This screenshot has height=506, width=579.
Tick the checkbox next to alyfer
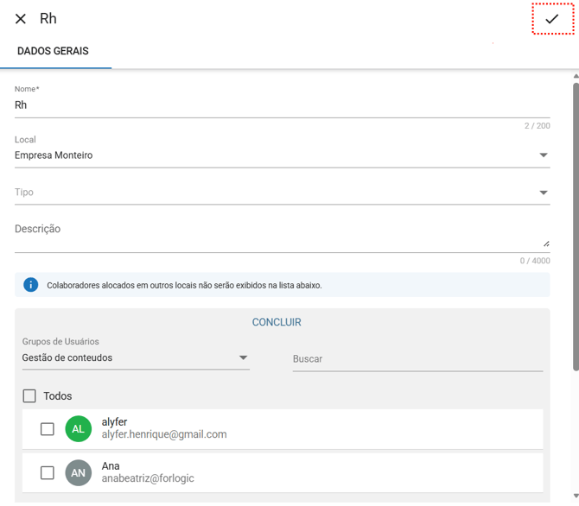pyautogui.click(x=48, y=429)
